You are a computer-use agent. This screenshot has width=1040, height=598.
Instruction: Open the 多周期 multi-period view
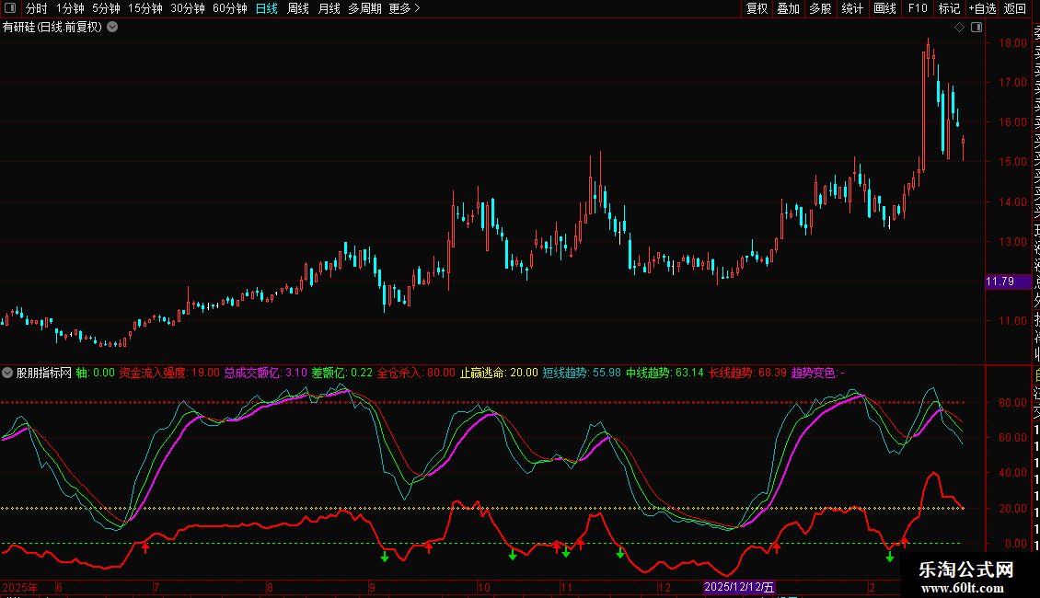tap(365, 8)
